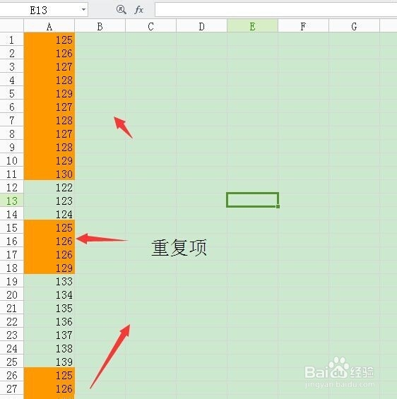Click cell A18 with value 129
The width and height of the screenshot is (397, 399).
pos(49,268)
